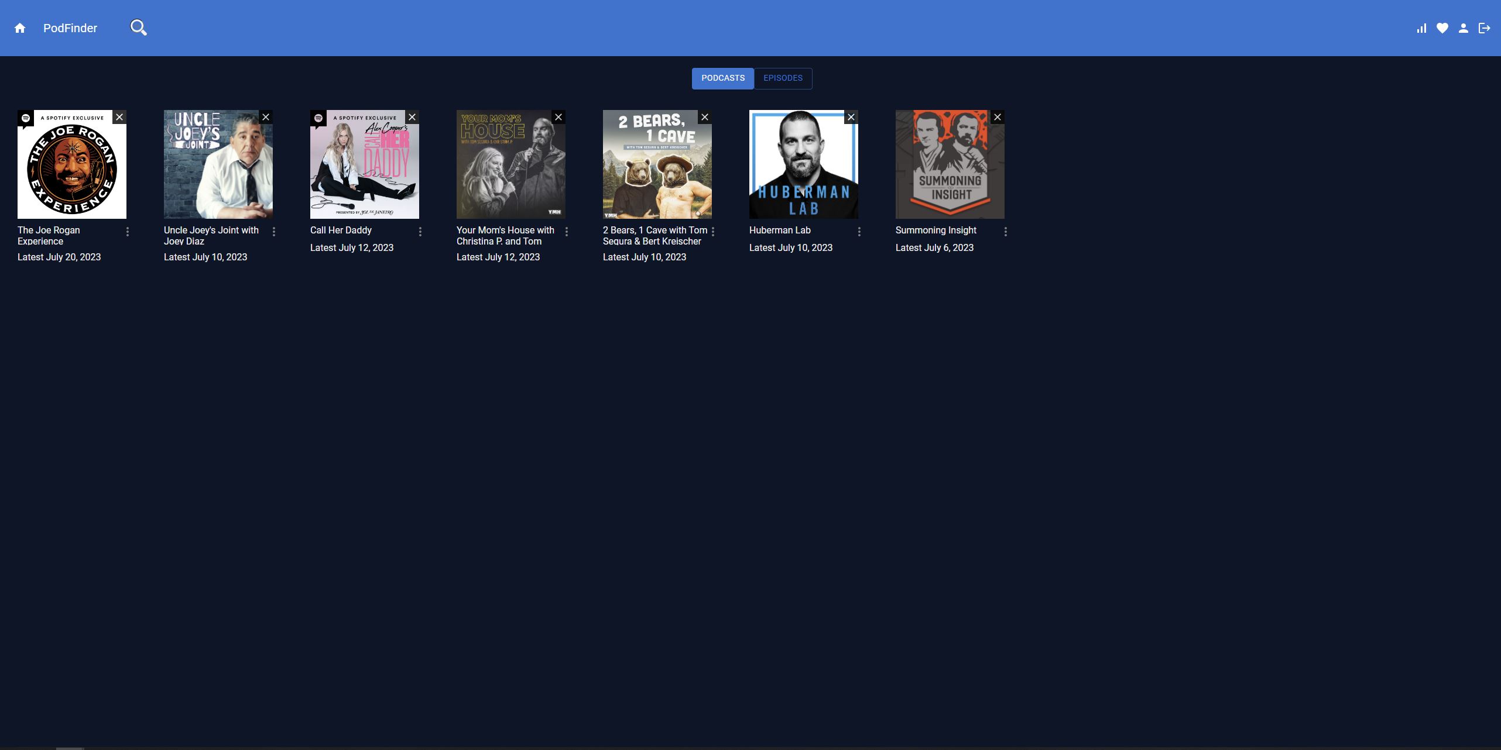This screenshot has height=750, width=1501.
Task: Click the logout icon
Action: coord(1485,28)
